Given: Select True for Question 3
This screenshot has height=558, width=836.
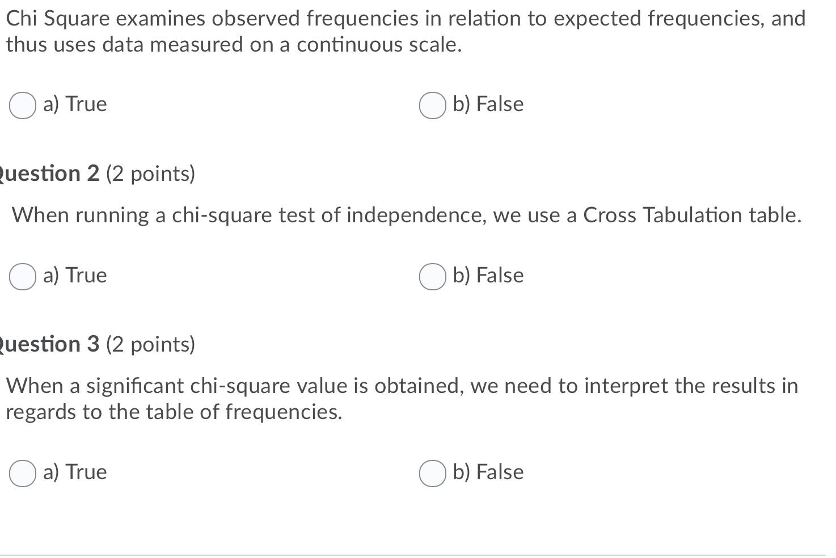Looking at the screenshot, I should pyautogui.click(x=22, y=473).
